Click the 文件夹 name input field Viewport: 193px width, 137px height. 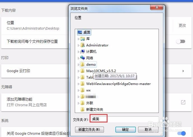[125, 119]
